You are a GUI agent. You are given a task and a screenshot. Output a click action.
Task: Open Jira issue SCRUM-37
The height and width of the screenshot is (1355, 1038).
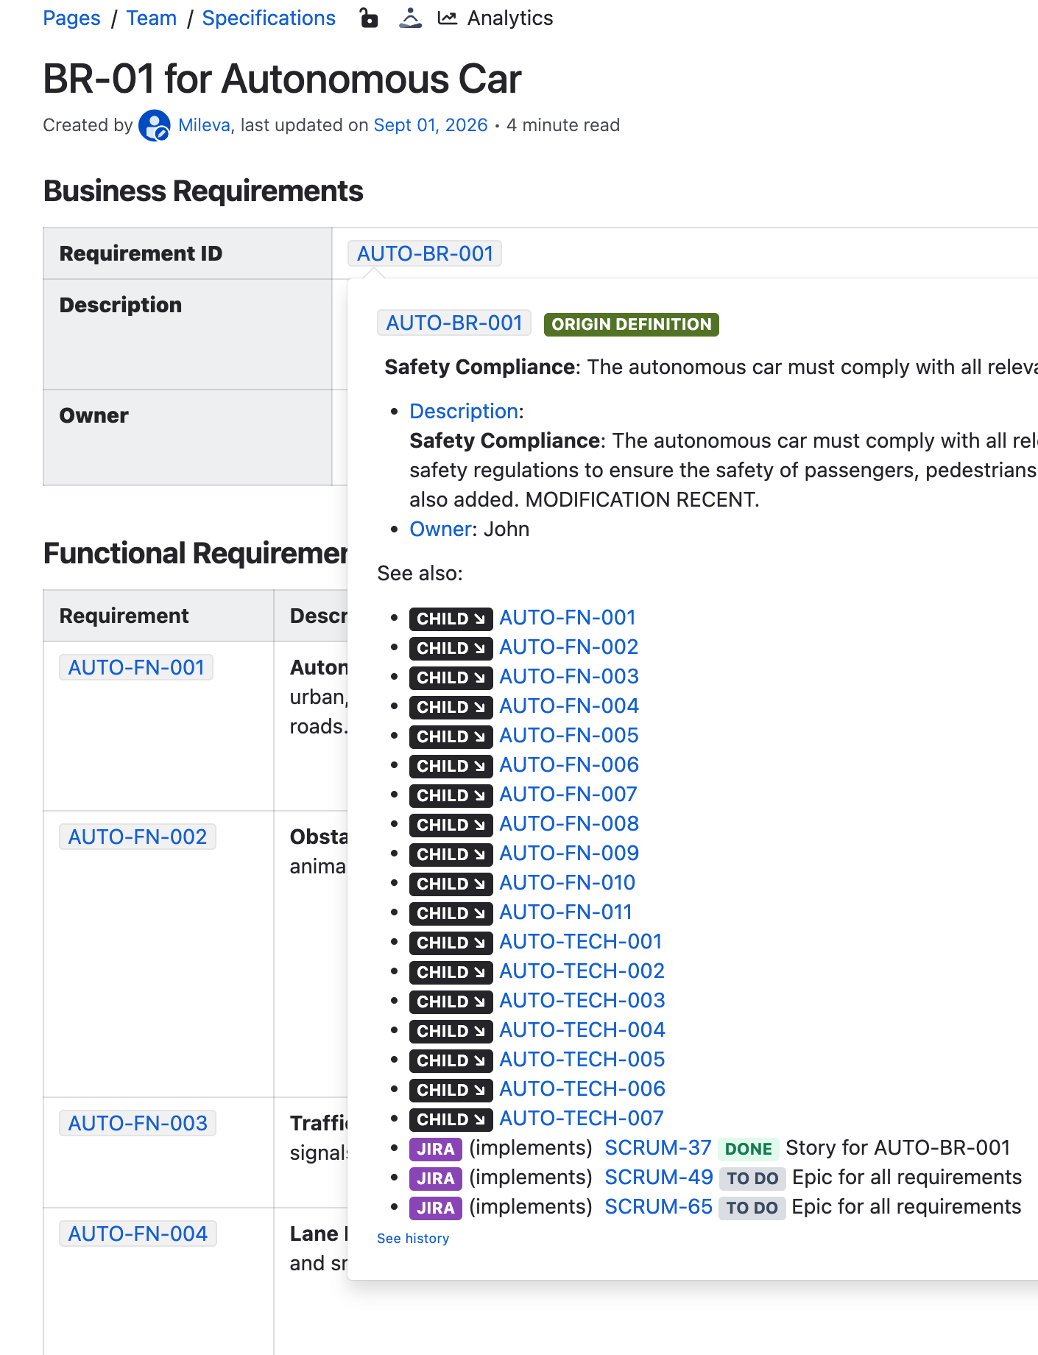pos(657,1147)
